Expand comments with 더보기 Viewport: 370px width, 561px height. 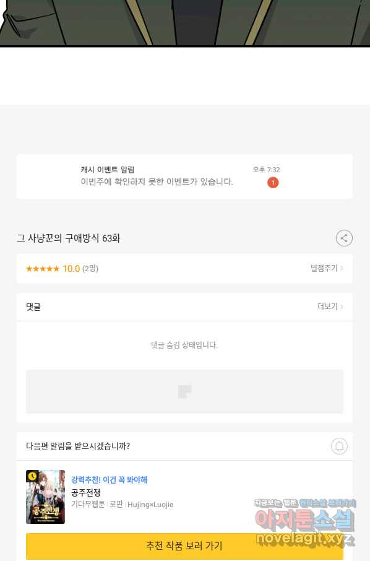pos(330,307)
